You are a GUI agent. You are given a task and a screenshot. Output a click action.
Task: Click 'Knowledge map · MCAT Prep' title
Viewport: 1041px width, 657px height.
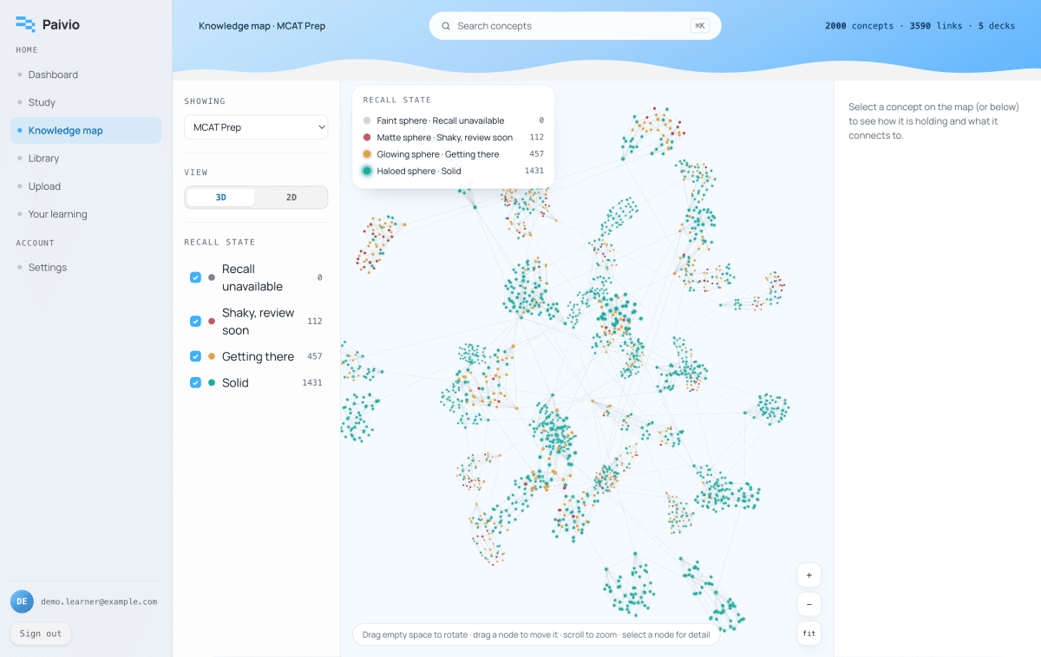click(x=262, y=26)
